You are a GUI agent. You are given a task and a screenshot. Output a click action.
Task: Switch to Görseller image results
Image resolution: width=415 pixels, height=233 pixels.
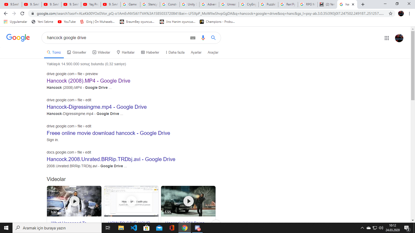coord(77,52)
